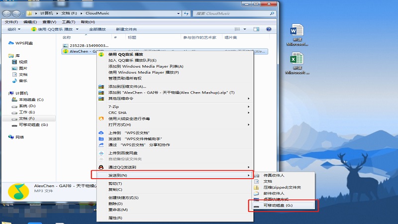
Task: Click the refresh button beside the address bar
Action: [x=186, y=13]
